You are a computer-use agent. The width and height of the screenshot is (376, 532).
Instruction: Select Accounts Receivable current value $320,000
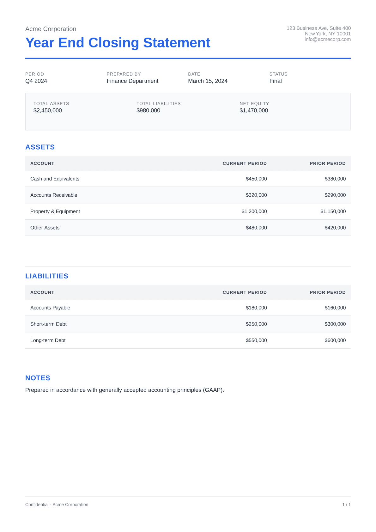pyautogui.click(x=256, y=195)
